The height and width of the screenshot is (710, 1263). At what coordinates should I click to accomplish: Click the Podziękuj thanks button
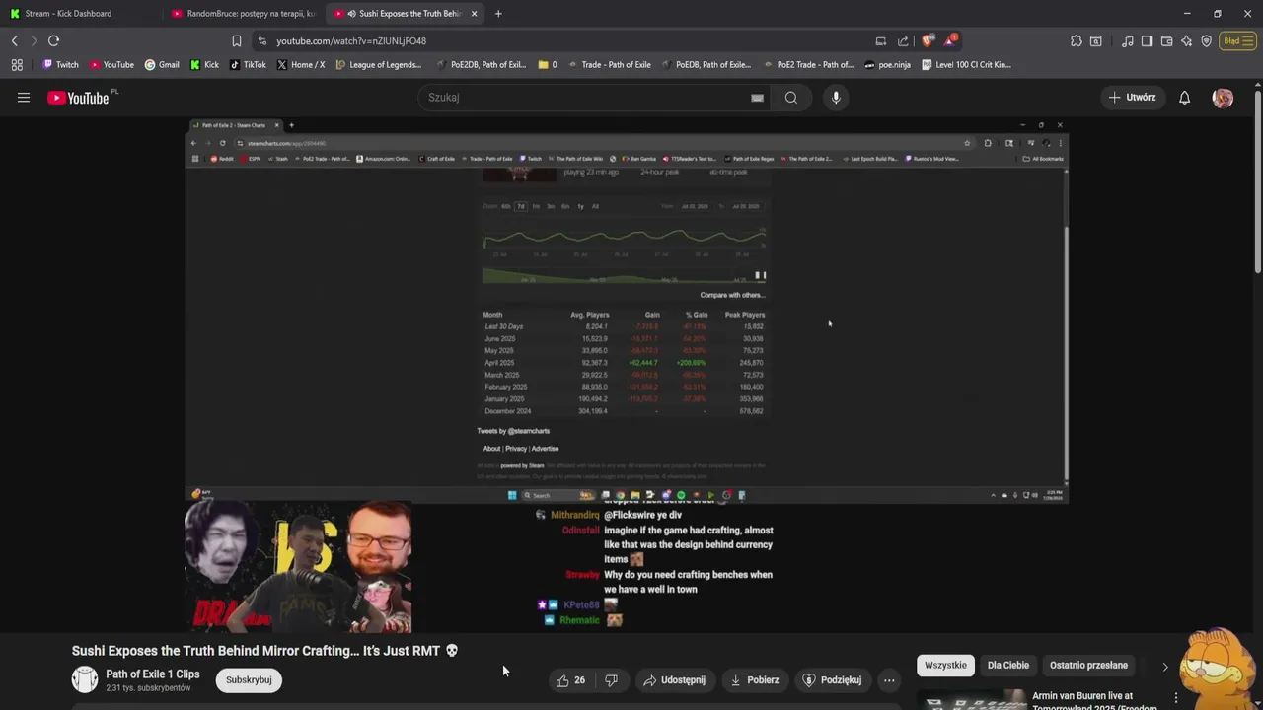pos(834,680)
